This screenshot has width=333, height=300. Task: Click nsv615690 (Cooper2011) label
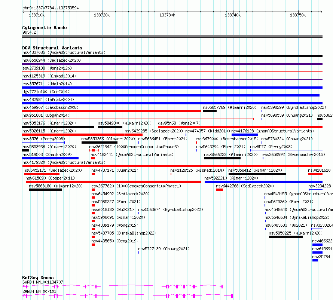coord(50,178)
